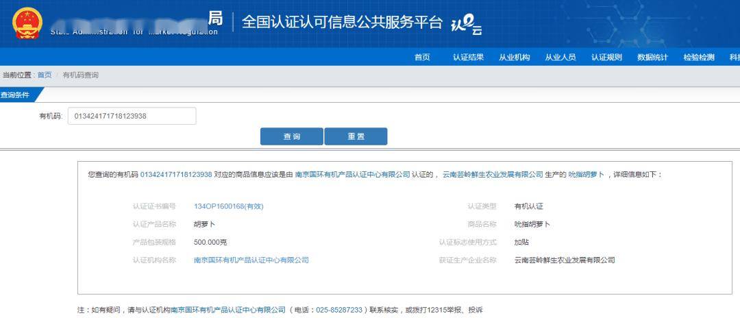Screen dimensions: 740x318
Task: Click 南京国环 link beside 认证机构名称
Action: [x=251, y=260]
